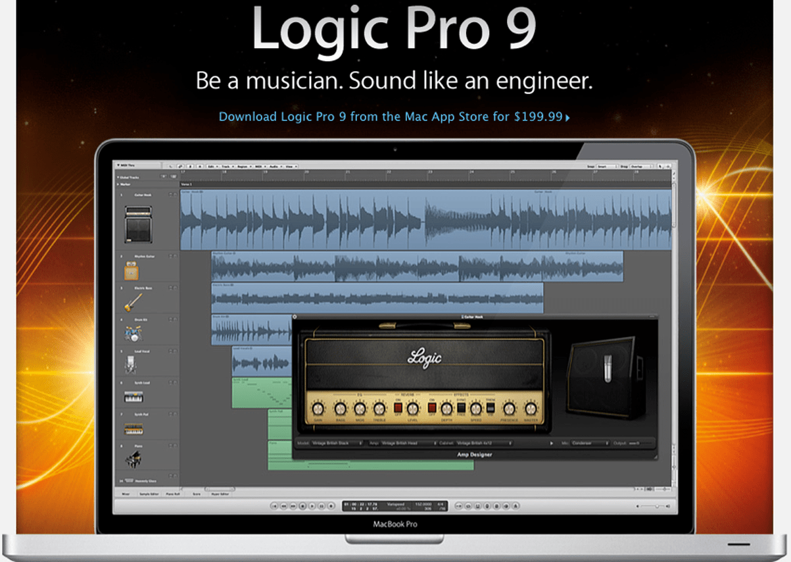This screenshot has width=791, height=562.
Task: Open the Region menu in Arrange toolbar
Action: (x=243, y=166)
